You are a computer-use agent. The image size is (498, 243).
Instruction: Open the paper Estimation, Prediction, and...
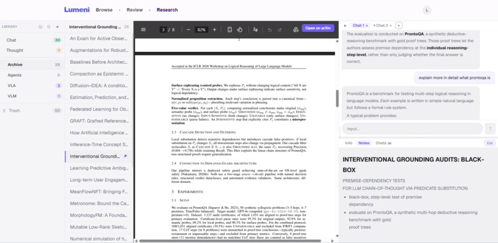[x=99, y=97]
